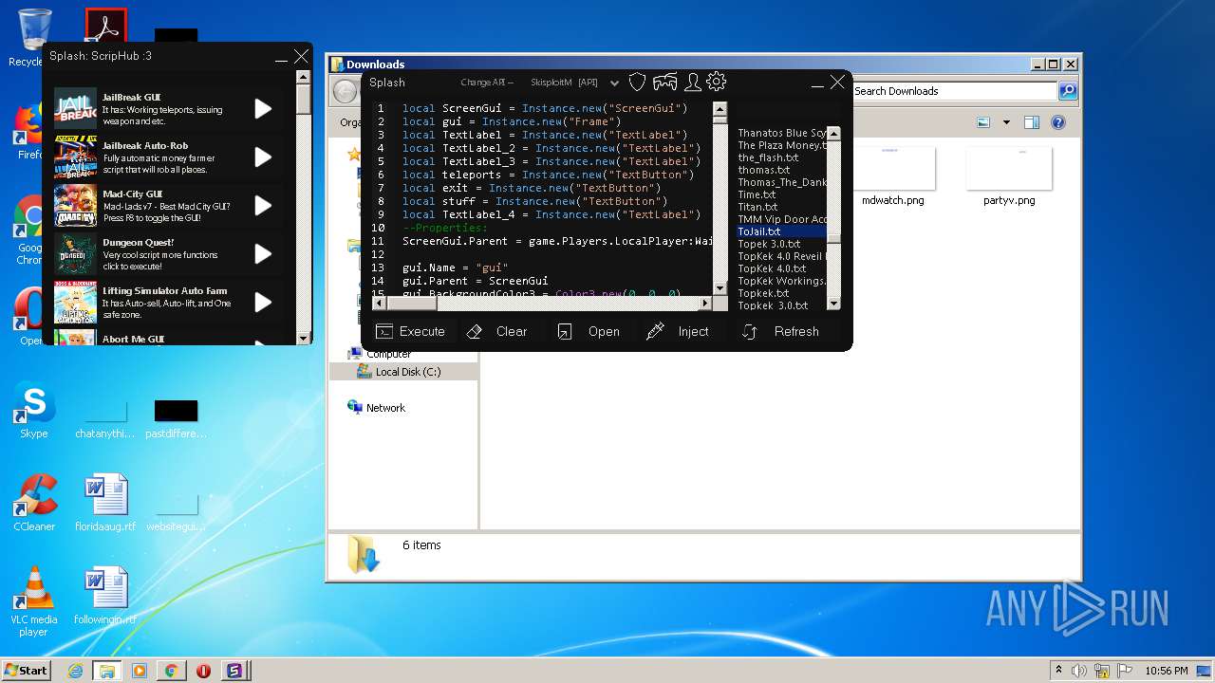Click the Refresh button

[x=780, y=331]
